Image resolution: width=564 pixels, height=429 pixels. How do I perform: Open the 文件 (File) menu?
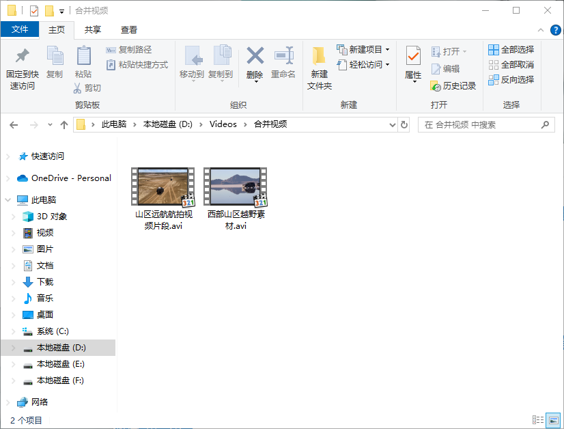coord(20,30)
